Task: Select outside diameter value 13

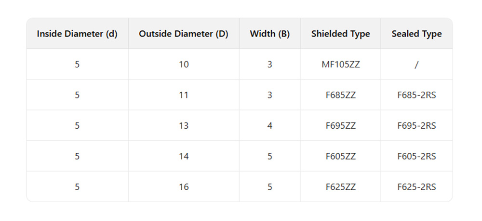Action: click(x=184, y=126)
